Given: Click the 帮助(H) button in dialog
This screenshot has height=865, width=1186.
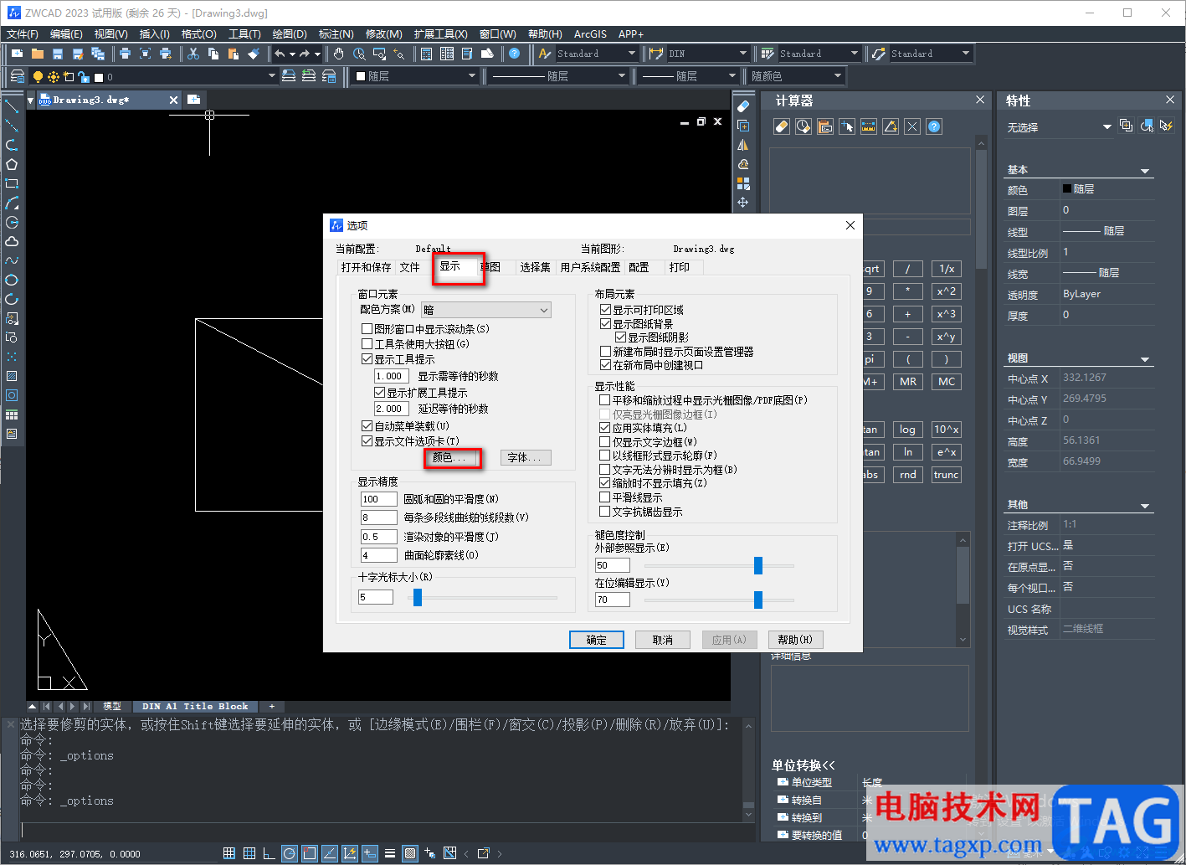Looking at the screenshot, I should coord(795,640).
